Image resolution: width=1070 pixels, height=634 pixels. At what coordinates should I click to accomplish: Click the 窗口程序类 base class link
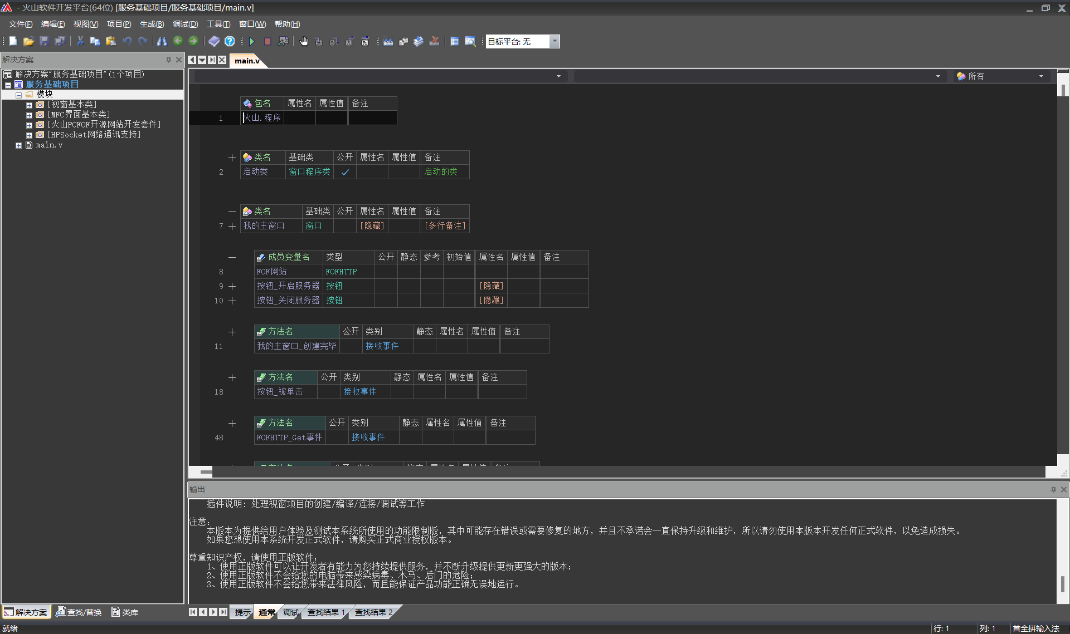pos(309,172)
